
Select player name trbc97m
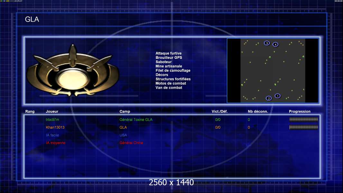[52, 120]
